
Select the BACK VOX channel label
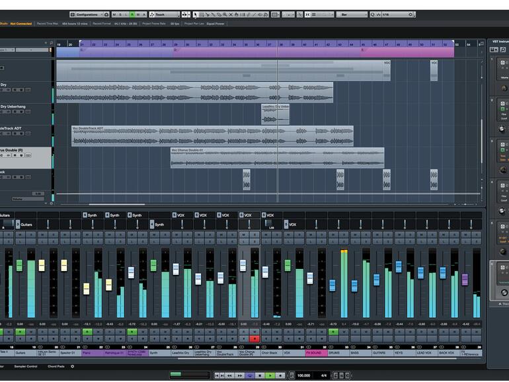(x=450, y=353)
